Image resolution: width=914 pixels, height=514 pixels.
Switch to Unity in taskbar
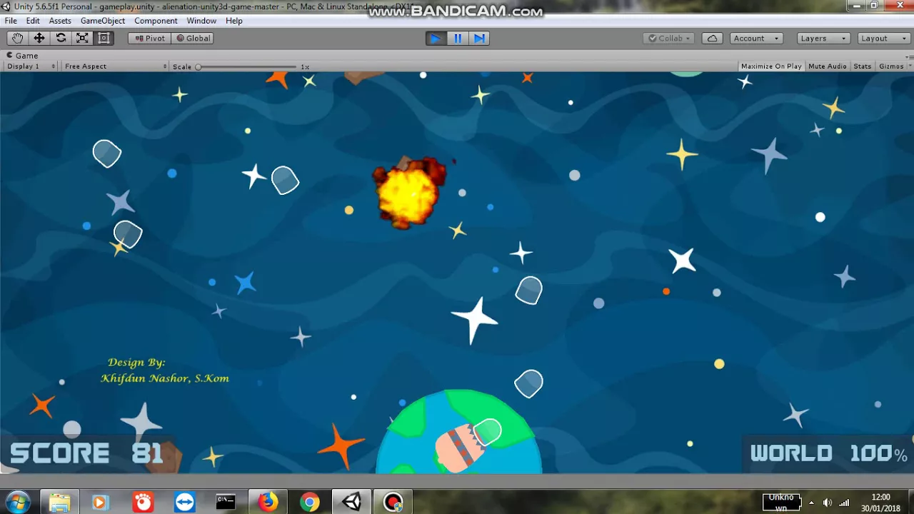click(x=351, y=502)
